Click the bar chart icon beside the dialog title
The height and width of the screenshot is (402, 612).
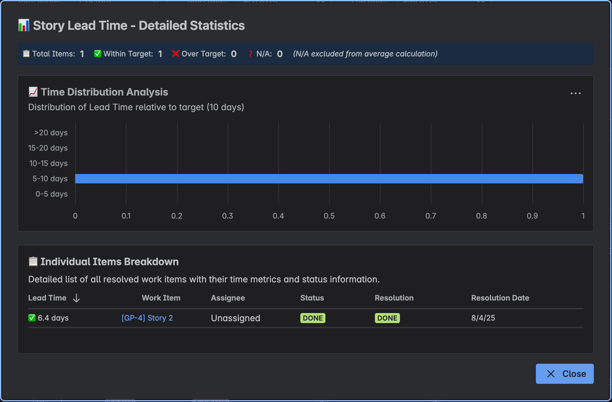(24, 26)
